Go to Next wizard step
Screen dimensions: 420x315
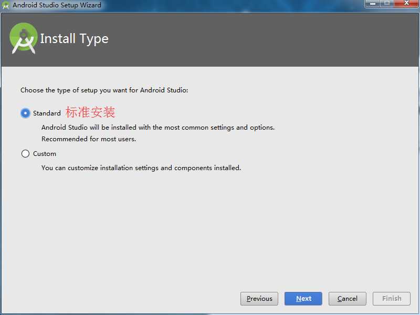click(303, 298)
